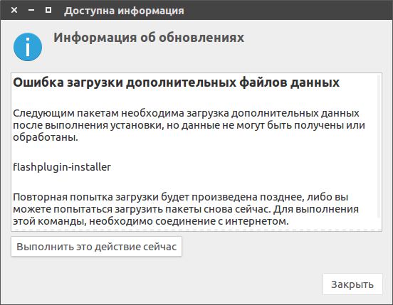Click "Выполнить это действие сейчас" button
The height and width of the screenshot is (305, 393).
96,247
